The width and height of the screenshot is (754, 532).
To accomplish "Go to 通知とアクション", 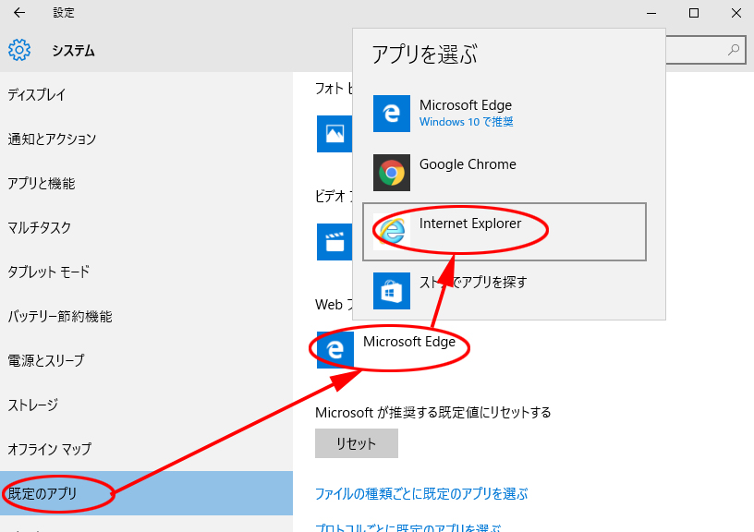I will [x=146, y=139].
